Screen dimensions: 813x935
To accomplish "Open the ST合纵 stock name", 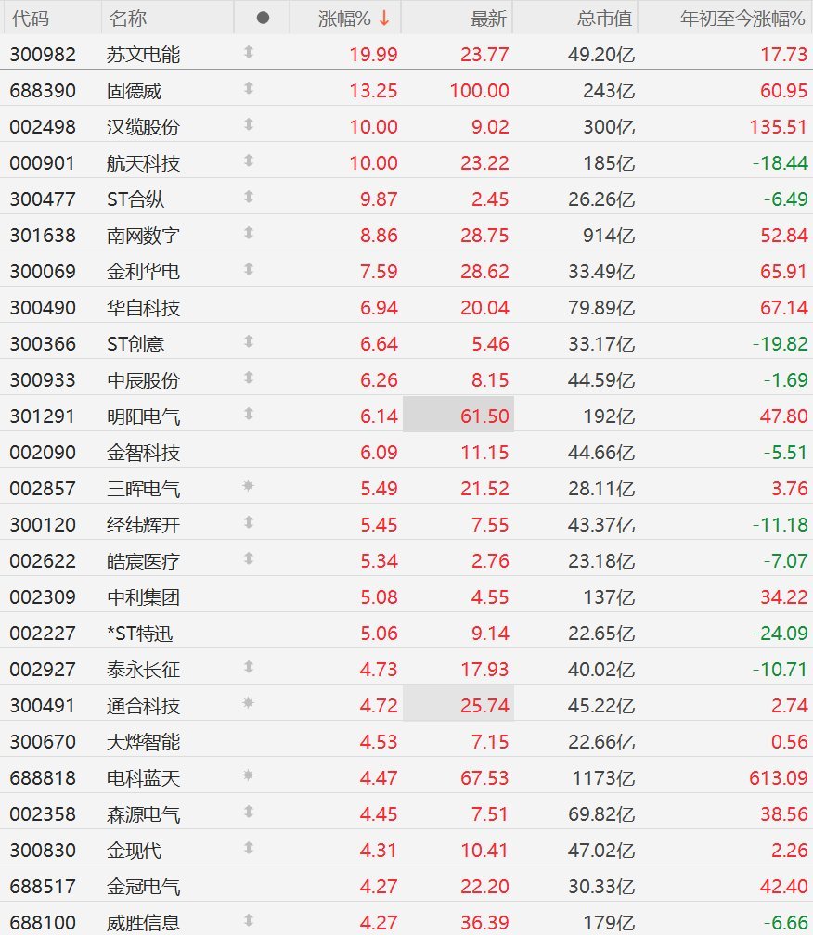I will 135,199.
